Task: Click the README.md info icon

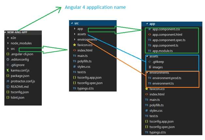Action: point(8,86)
